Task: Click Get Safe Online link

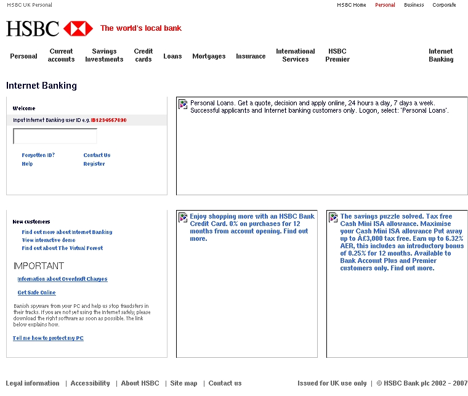Action: point(36,293)
